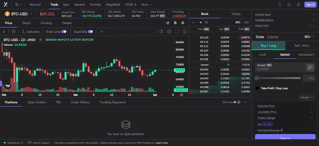Toggle the Order Lines switch
Screen dimensions: 319x146
pos(64,32)
